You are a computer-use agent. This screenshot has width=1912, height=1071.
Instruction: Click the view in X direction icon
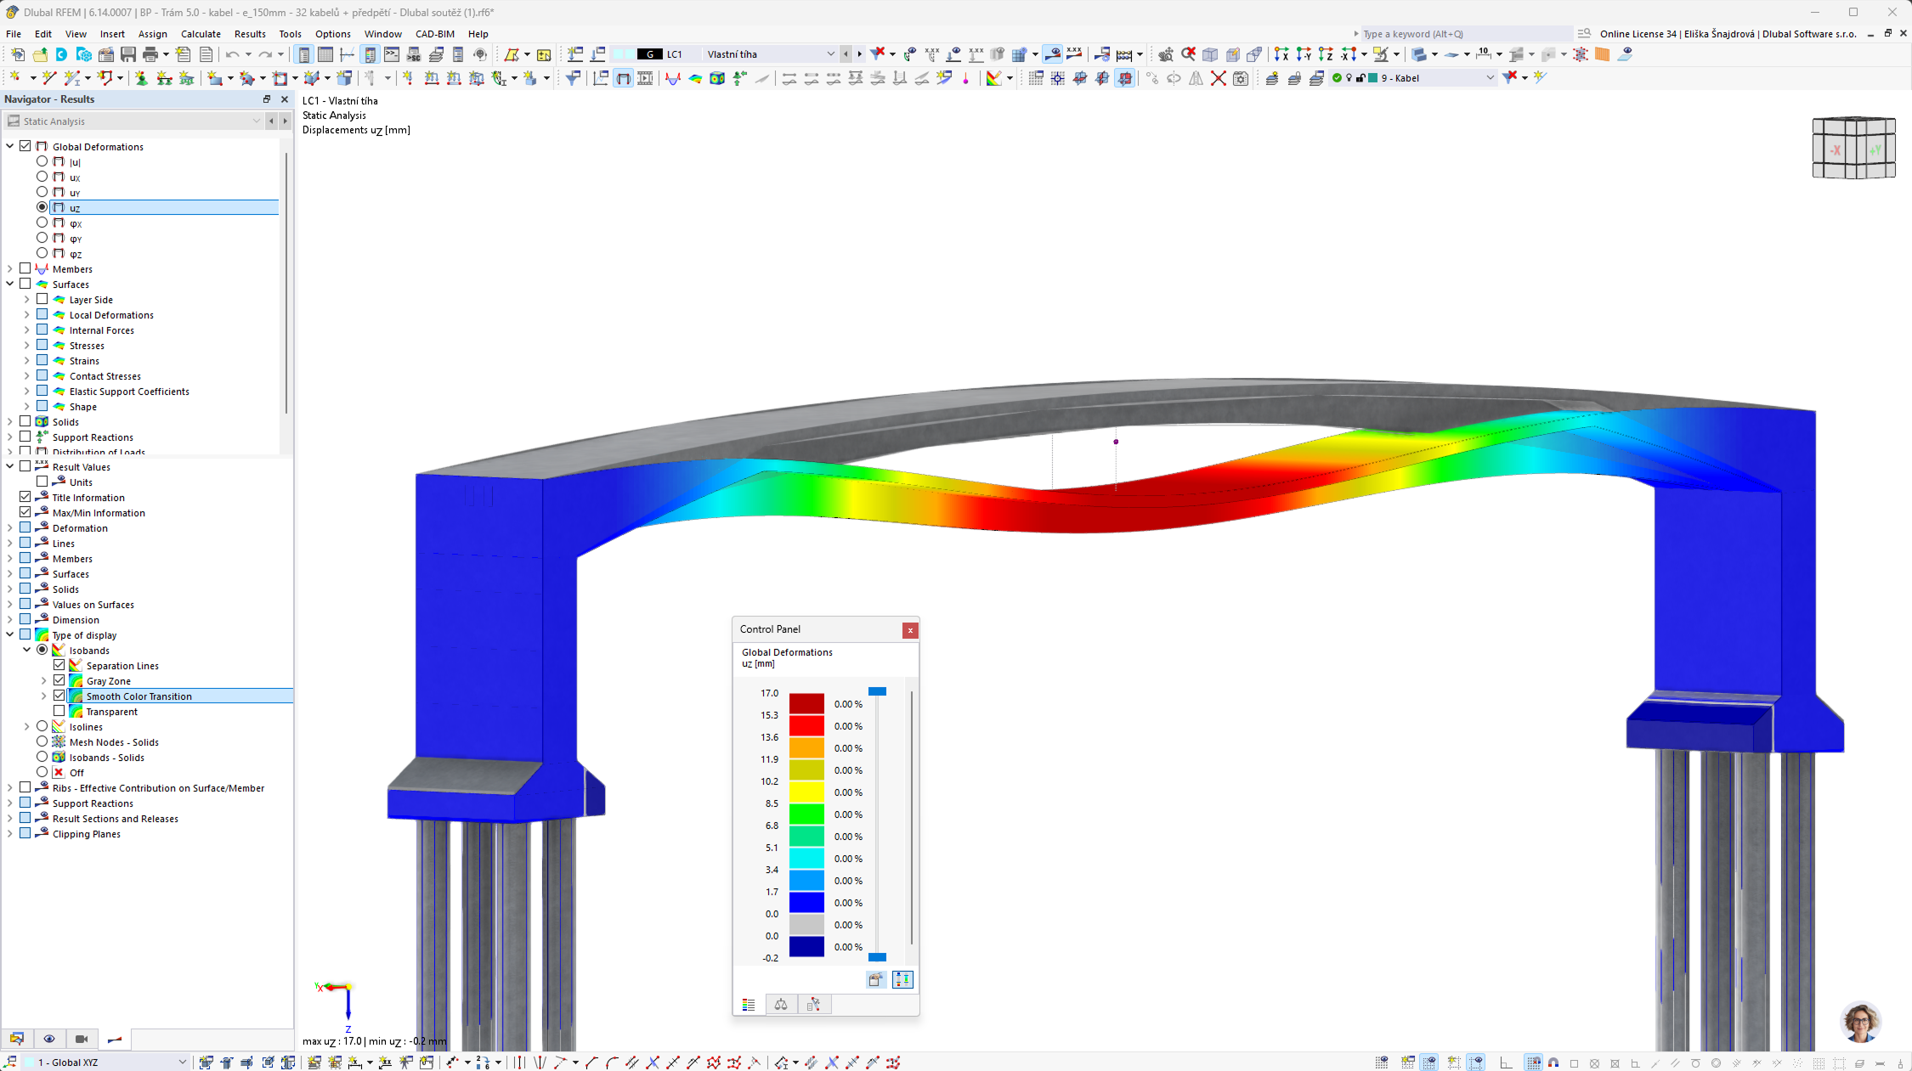coord(1281,54)
